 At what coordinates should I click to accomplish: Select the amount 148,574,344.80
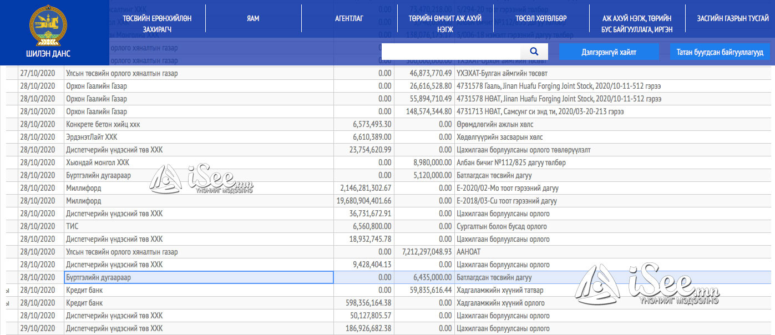pyautogui.click(x=424, y=111)
